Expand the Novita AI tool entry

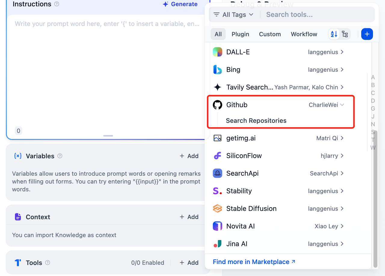pos(342,226)
